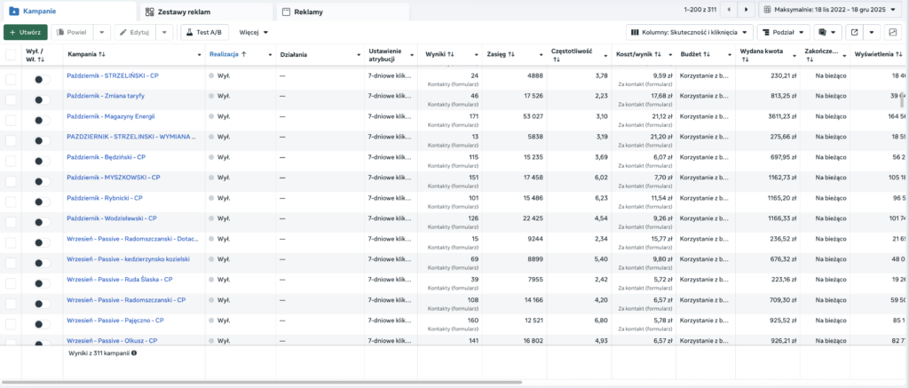Screen dimensions: 909x388
Task: Click the green Utwórz button
Action: (x=26, y=33)
